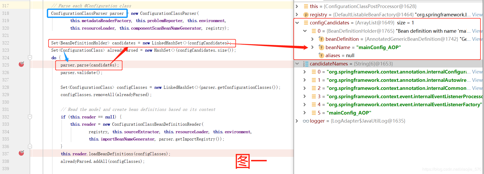Select the aliases = null row

[x=388, y=55]
